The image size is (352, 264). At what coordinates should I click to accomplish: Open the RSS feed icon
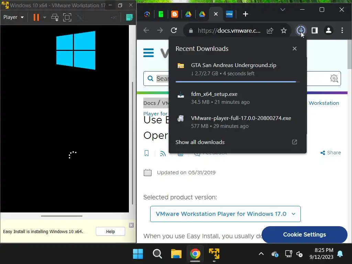point(163,154)
